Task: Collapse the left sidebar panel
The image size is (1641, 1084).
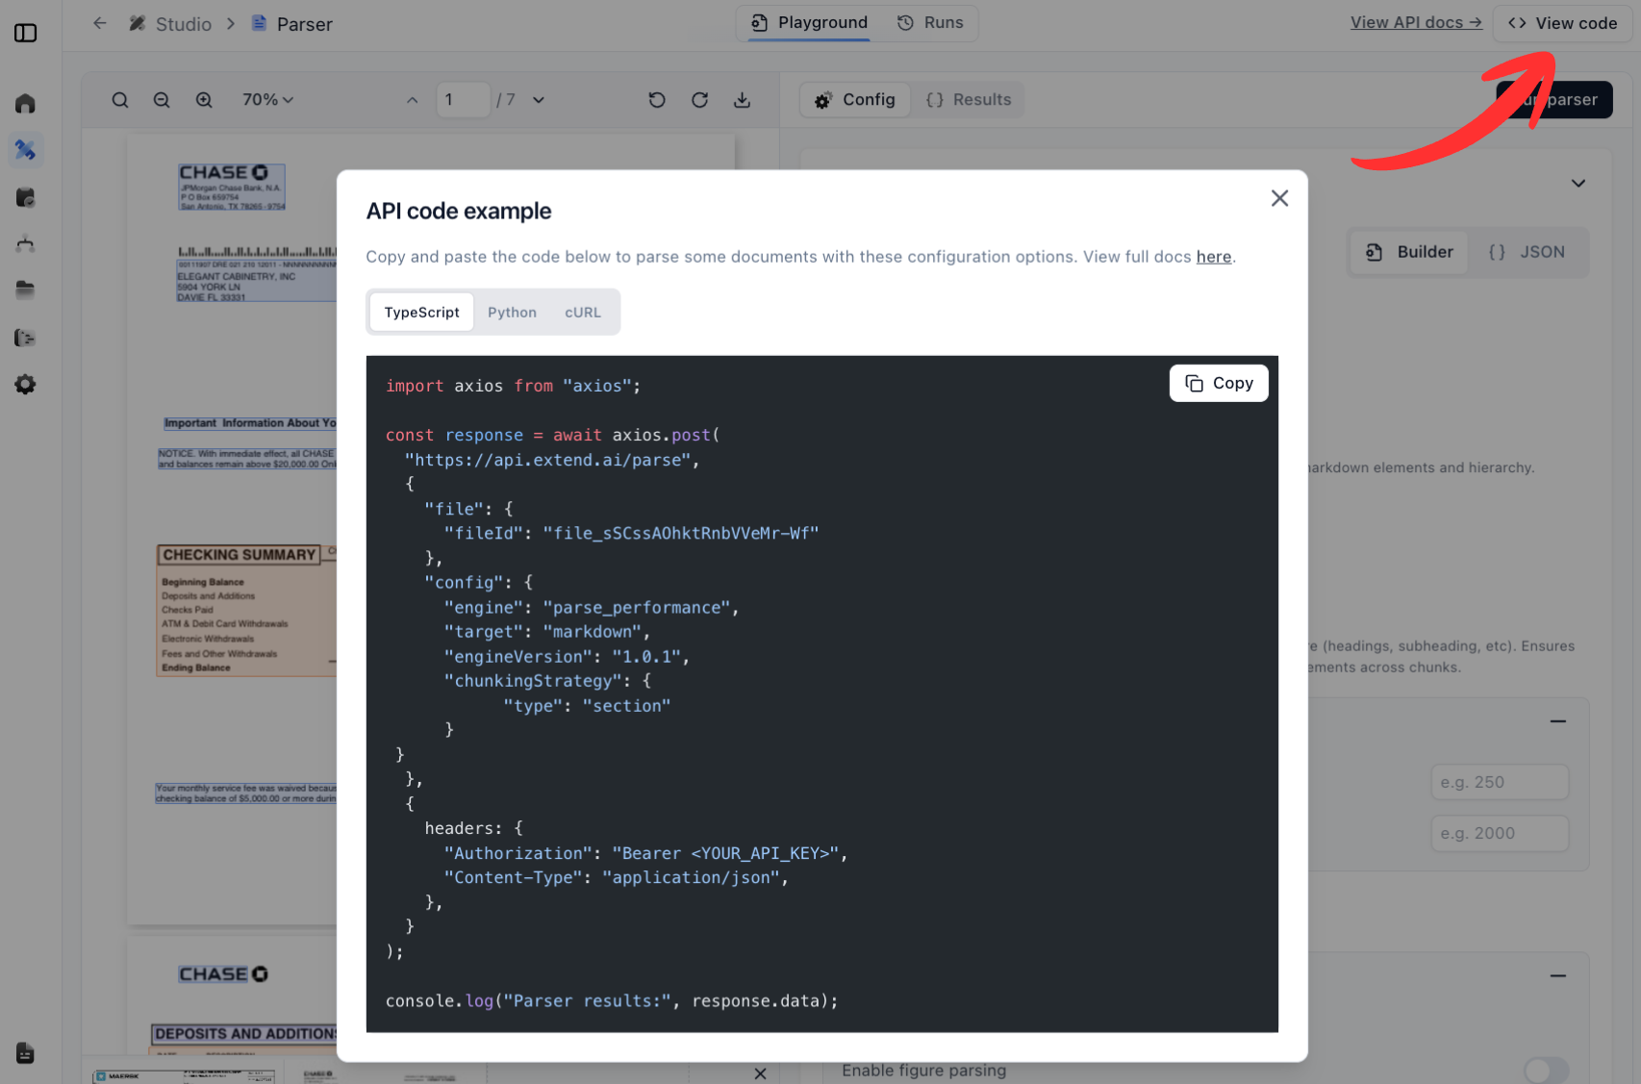Action: click(25, 32)
